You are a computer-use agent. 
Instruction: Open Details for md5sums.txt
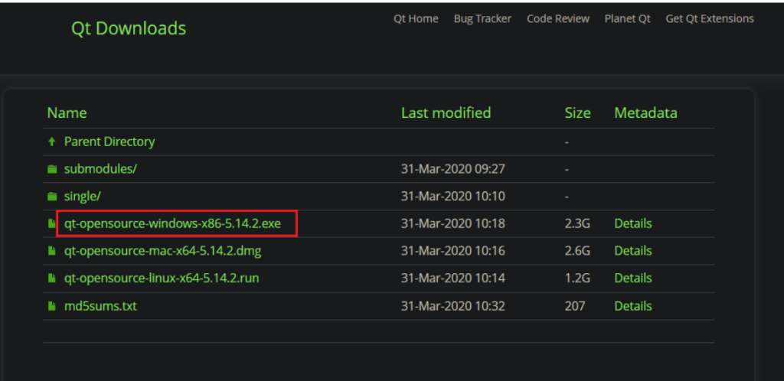point(633,306)
